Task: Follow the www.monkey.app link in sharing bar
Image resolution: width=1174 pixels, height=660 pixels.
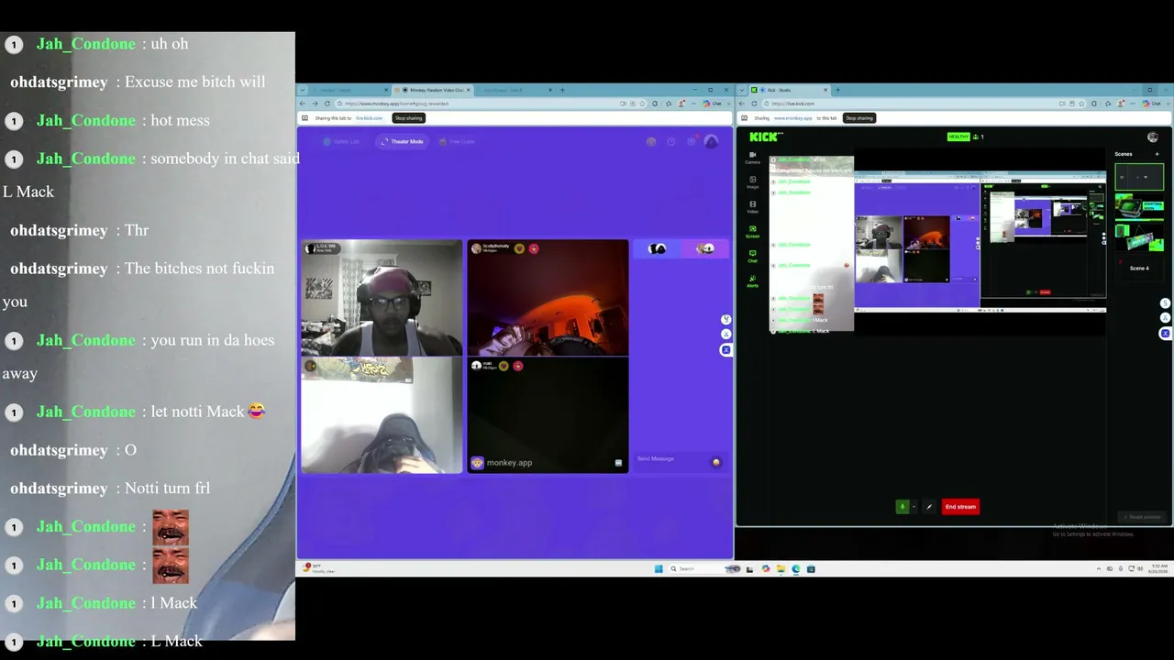Action: [792, 118]
